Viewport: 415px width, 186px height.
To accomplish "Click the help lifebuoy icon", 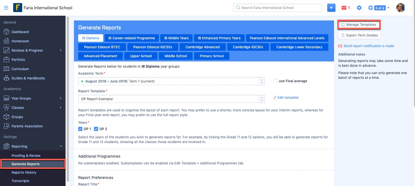I will tap(371, 8).
